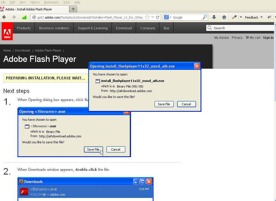The height and width of the screenshot is (201, 276).
Task: Open the View menu
Action: 23,2
